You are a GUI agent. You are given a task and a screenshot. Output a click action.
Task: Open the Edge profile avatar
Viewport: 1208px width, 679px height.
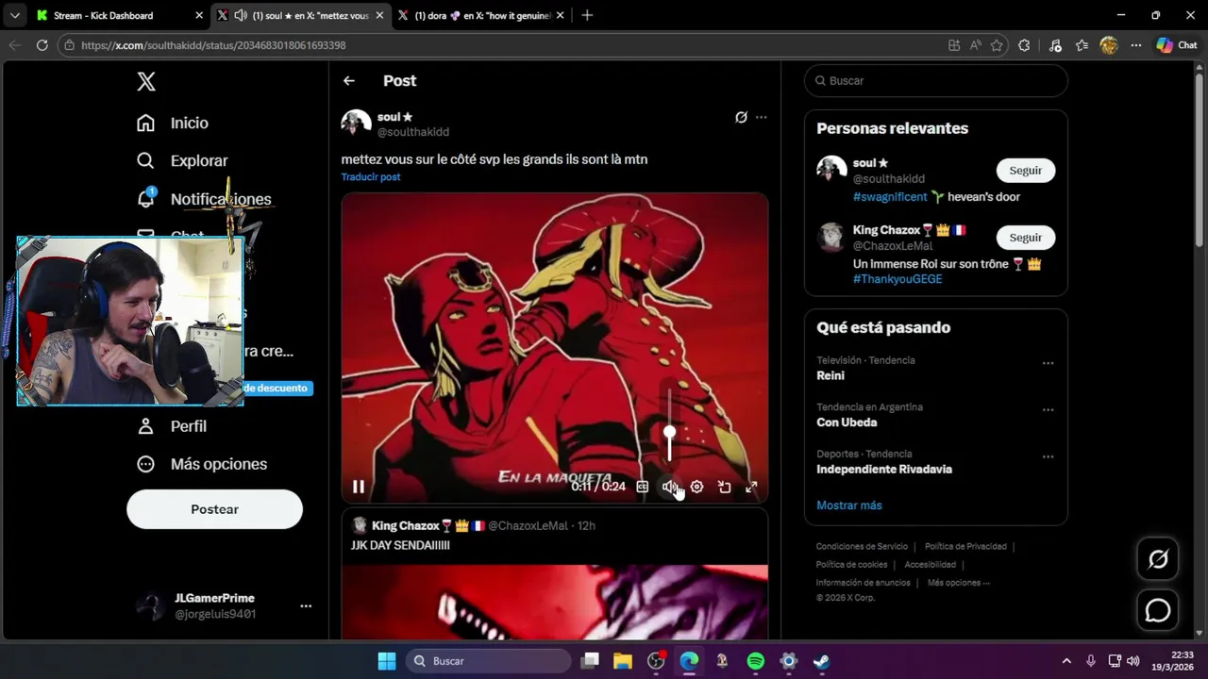[x=1109, y=45]
